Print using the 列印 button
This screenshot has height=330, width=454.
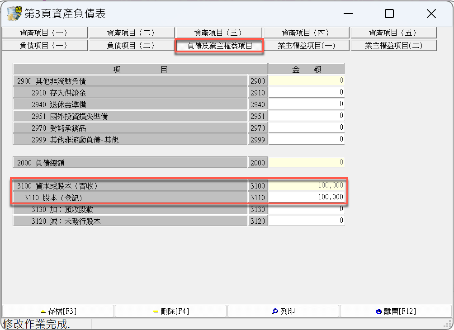tap(283, 311)
